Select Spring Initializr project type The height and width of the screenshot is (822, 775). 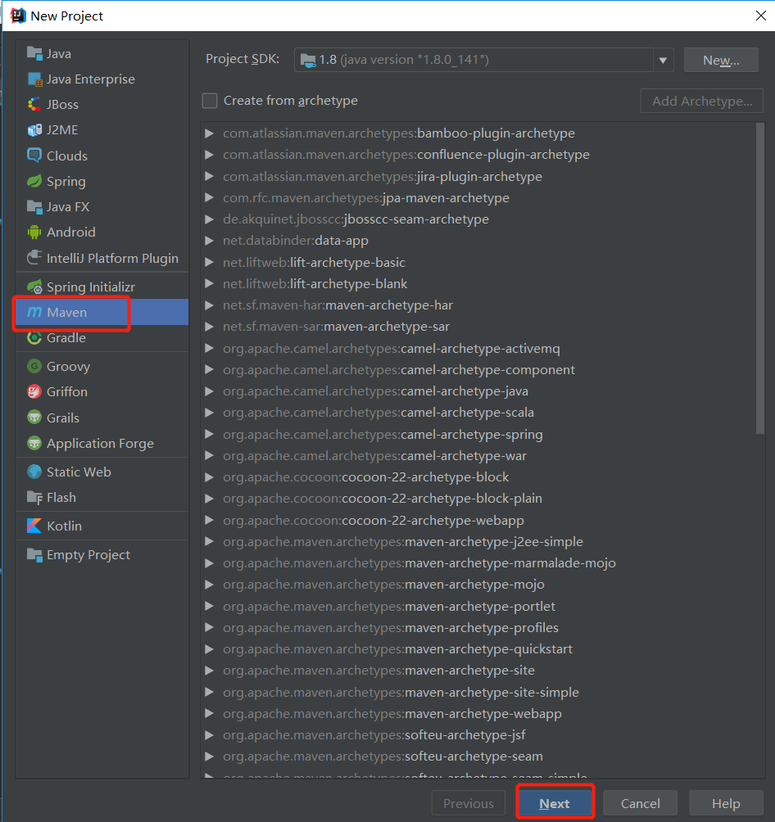point(102,287)
